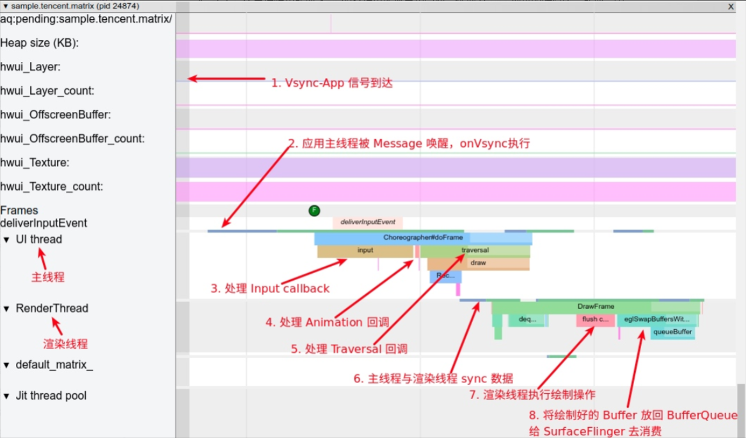Viewport: 746px width, 438px height.
Task: Click the queueBuffer slice
Action: [672, 332]
